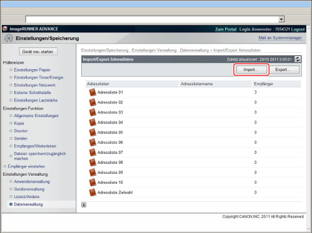Click inside the browser address field
Screen dimensions: 312x233
pyautogui.click(x=152, y=19)
